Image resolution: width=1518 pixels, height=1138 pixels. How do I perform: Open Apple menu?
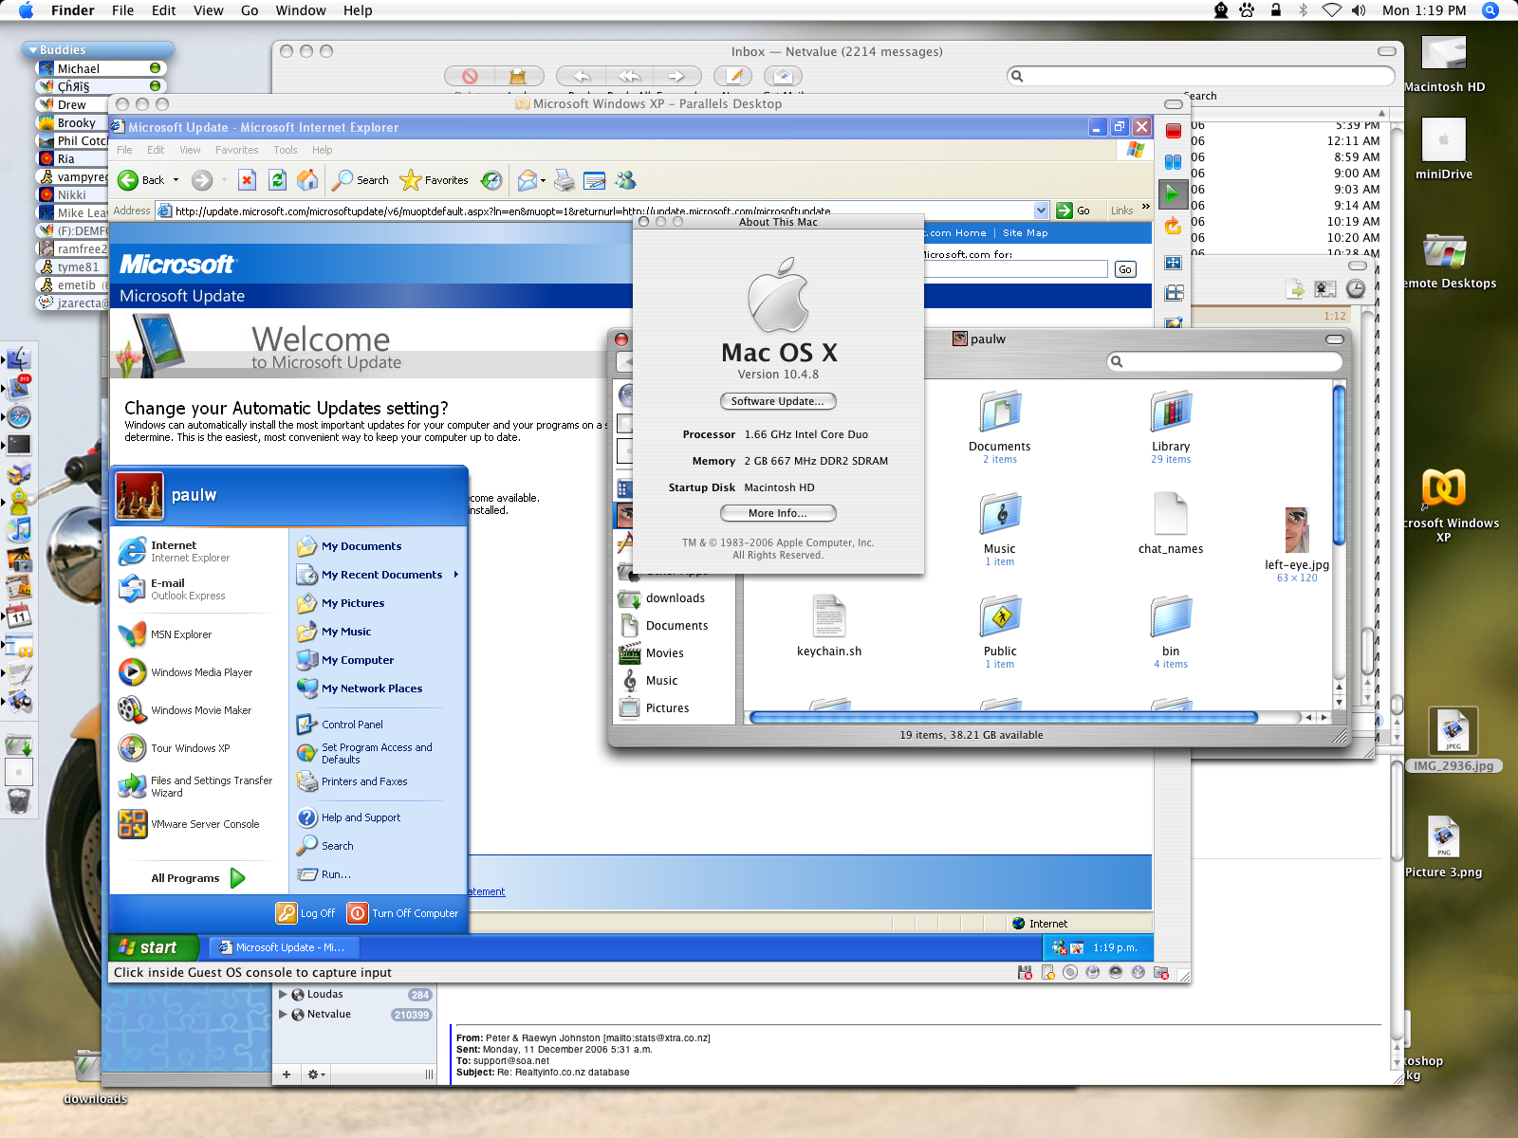click(27, 10)
